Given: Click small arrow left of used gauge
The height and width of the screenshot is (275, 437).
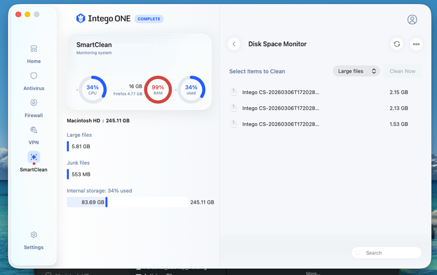Looking at the screenshot, I should [176, 90].
